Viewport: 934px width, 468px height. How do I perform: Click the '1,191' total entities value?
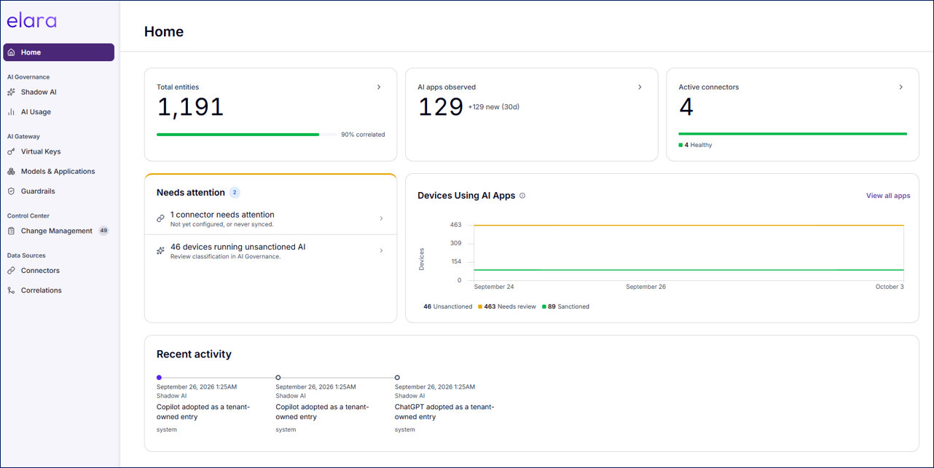[x=190, y=108]
